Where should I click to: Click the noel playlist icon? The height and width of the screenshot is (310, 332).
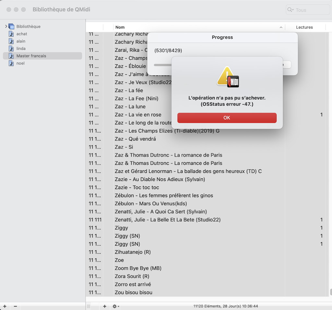[x=11, y=63]
